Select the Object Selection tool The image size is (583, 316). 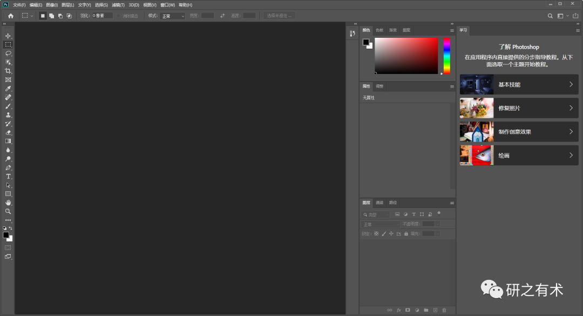pyautogui.click(x=8, y=62)
